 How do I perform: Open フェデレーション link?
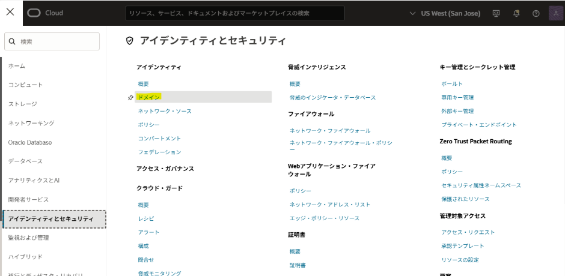[x=160, y=152]
